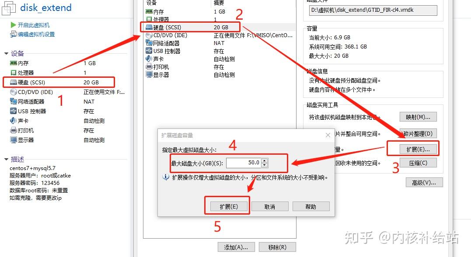The image size is (471, 257).
Task: Click the display icon in settings hardware list
Action: click(x=149, y=74)
